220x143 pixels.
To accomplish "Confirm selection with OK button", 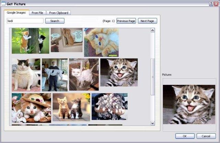I will point(185,136).
